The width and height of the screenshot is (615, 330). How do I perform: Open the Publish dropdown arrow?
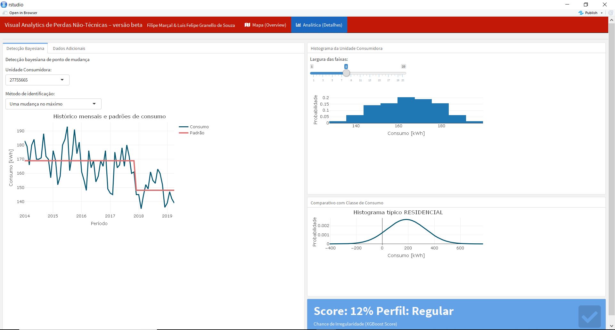[602, 13]
